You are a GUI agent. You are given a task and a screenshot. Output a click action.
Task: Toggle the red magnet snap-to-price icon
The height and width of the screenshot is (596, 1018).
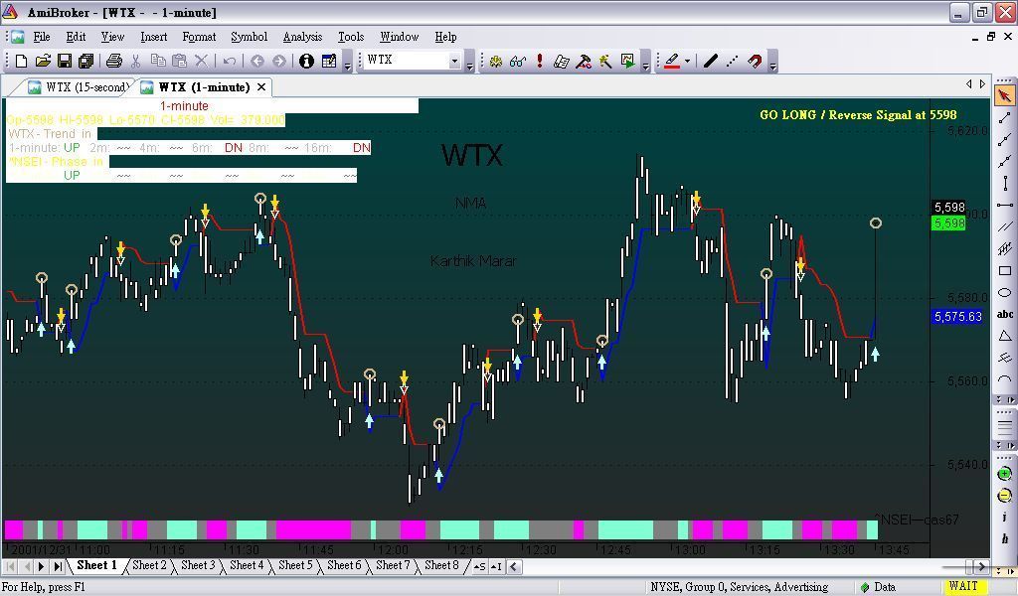tap(755, 61)
